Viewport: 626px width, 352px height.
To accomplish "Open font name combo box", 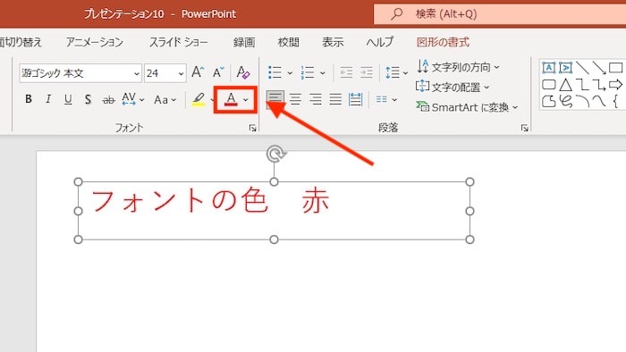I will click(80, 73).
